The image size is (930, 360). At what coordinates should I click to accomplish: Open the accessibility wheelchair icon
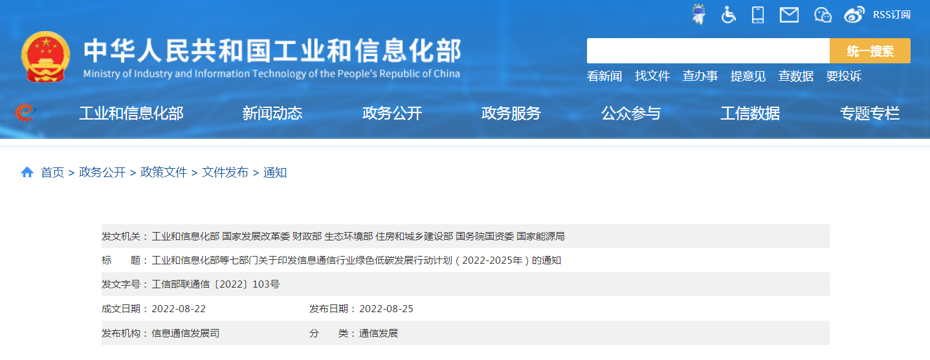tap(729, 14)
